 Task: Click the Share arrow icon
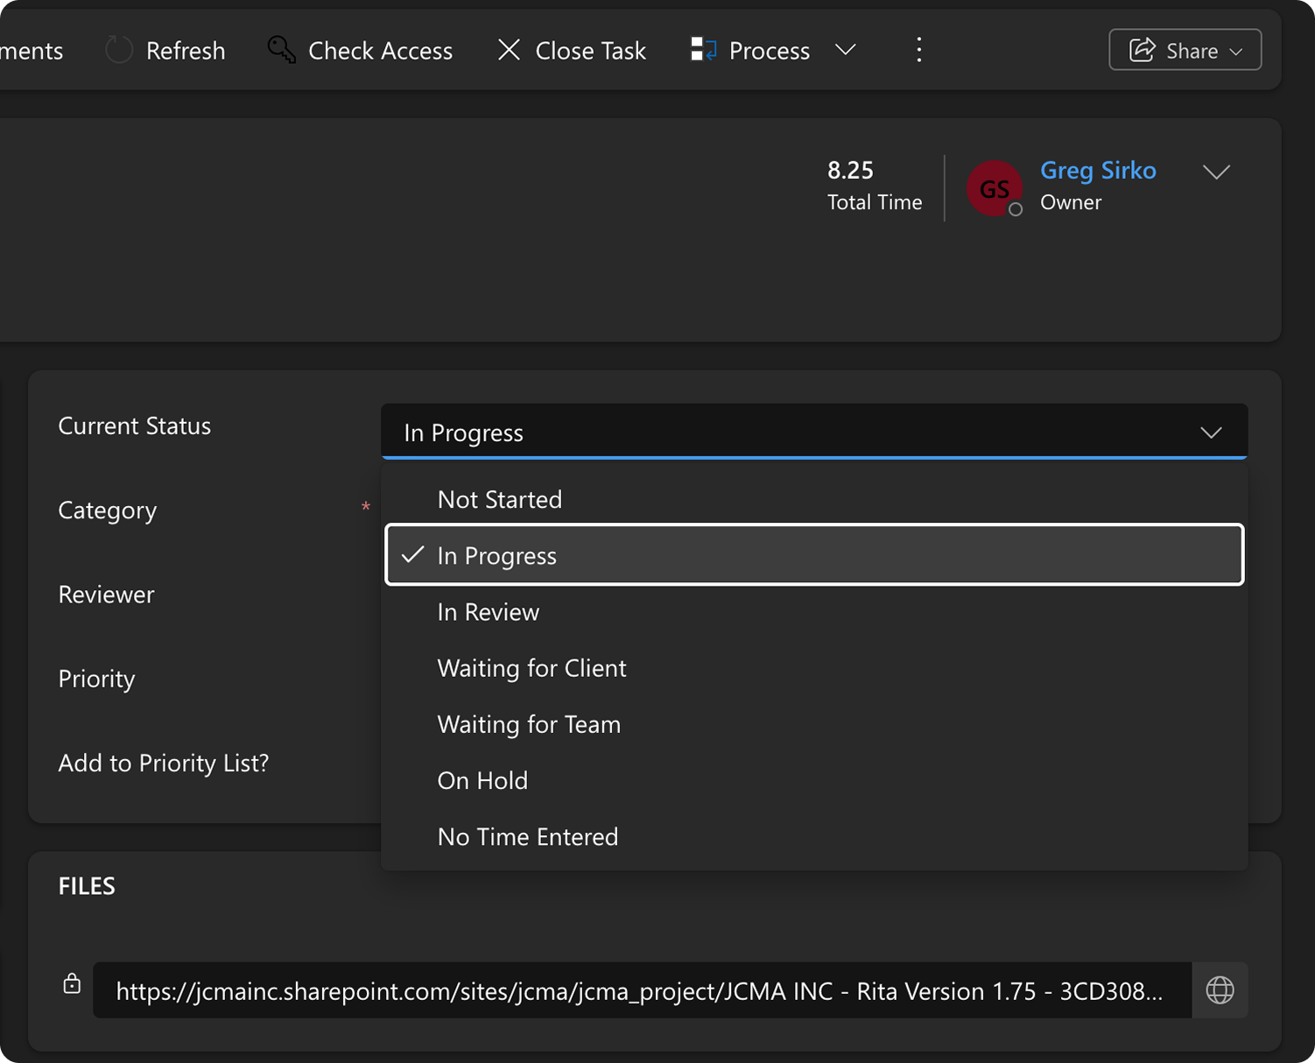1143,50
